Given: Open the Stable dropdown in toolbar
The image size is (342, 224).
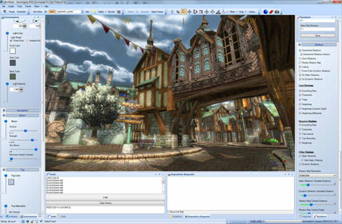Looking at the screenshot, I should coord(102,12).
